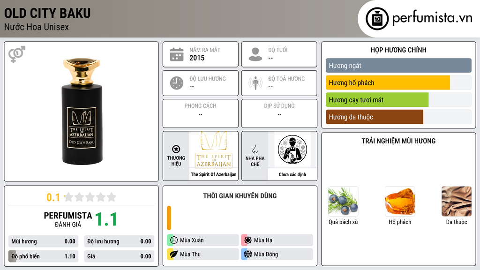Select the Quả bách xù note image
This screenshot has width=480, height=270.
point(343,202)
